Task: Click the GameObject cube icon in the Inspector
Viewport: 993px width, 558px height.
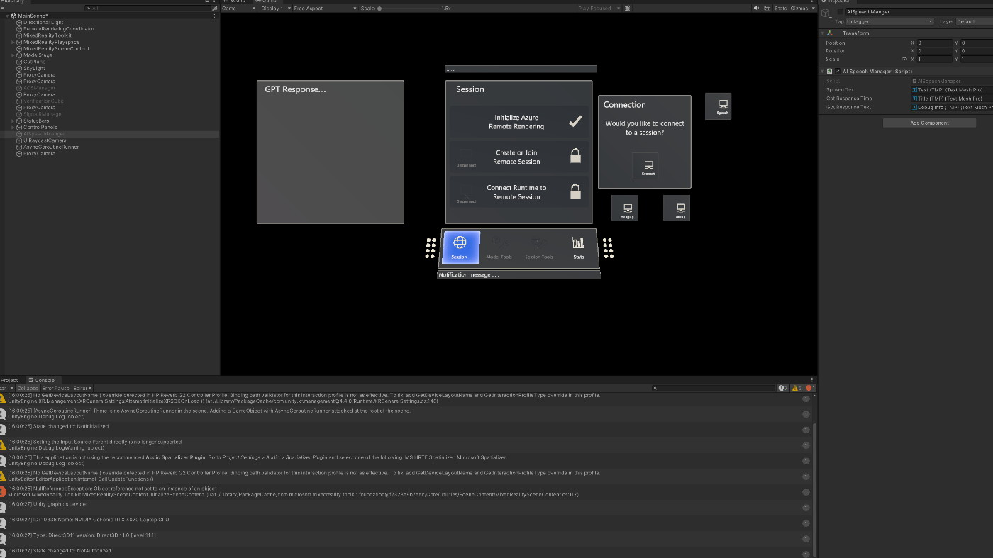Action: 827,14
